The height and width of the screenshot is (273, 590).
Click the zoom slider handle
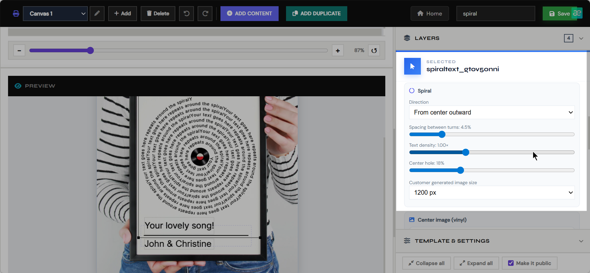point(90,50)
